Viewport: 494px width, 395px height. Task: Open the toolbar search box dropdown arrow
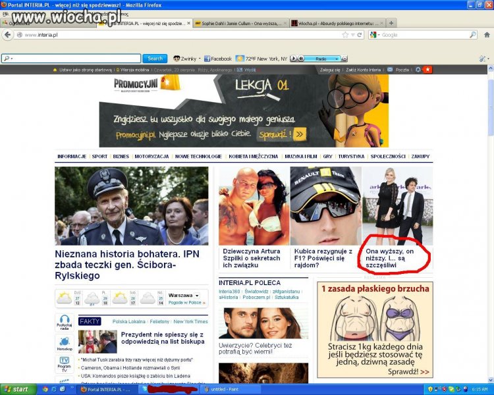click(x=12, y=59)
